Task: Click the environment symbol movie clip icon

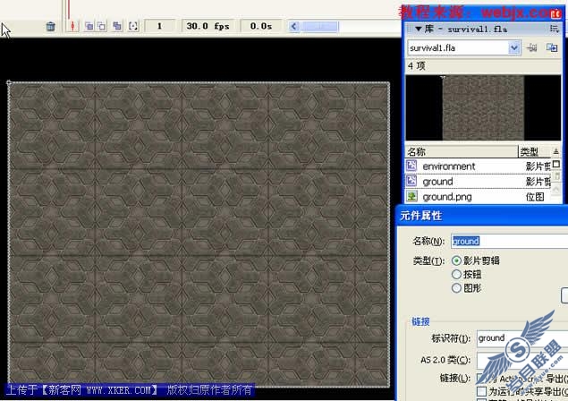Action: click(x=411, y=166)
